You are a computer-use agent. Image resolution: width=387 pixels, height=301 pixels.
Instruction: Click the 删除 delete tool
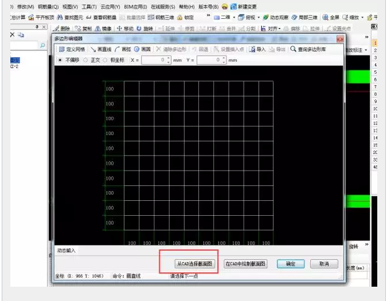pyautogui.click(x=62, y=29)
